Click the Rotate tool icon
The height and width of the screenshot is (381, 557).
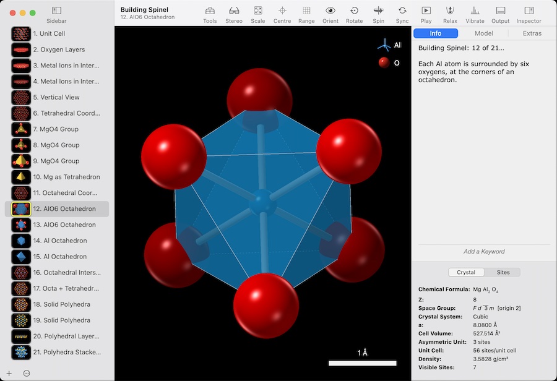[354, 11]
